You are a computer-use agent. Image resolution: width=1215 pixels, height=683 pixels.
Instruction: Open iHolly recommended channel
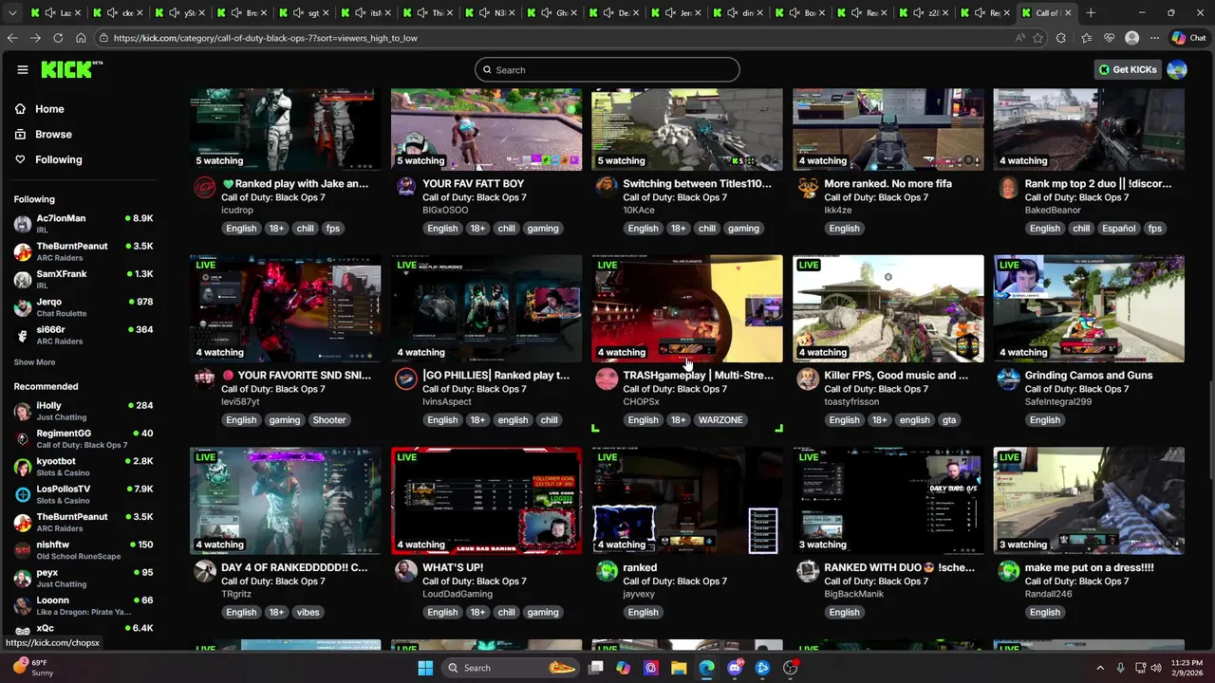click(84, 411)
